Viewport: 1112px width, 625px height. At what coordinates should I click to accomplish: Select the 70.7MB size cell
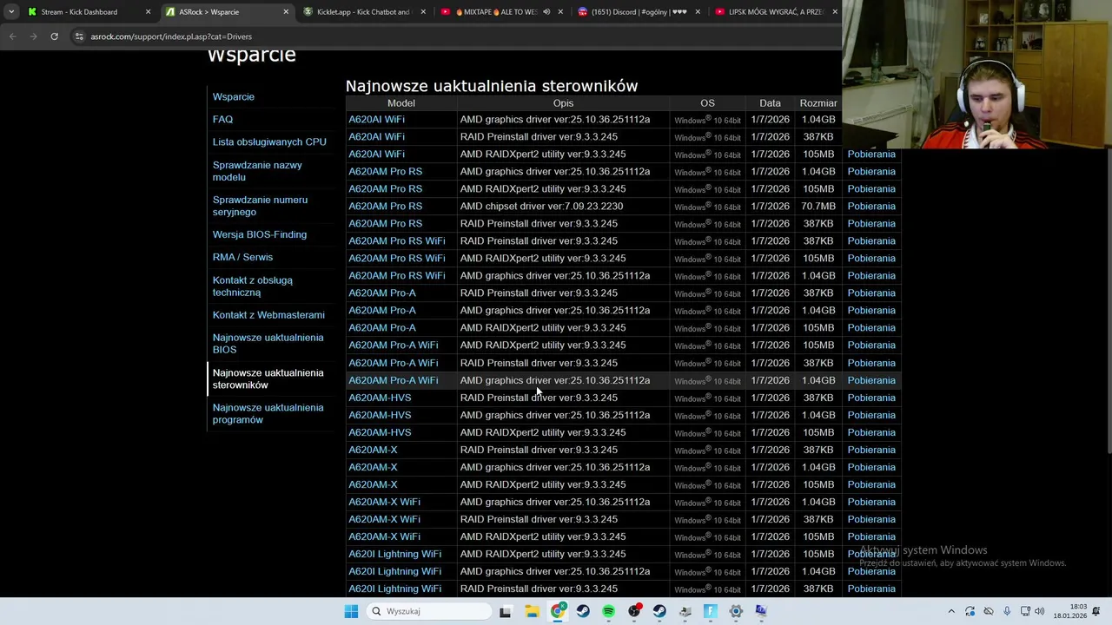tap(818, 206)
